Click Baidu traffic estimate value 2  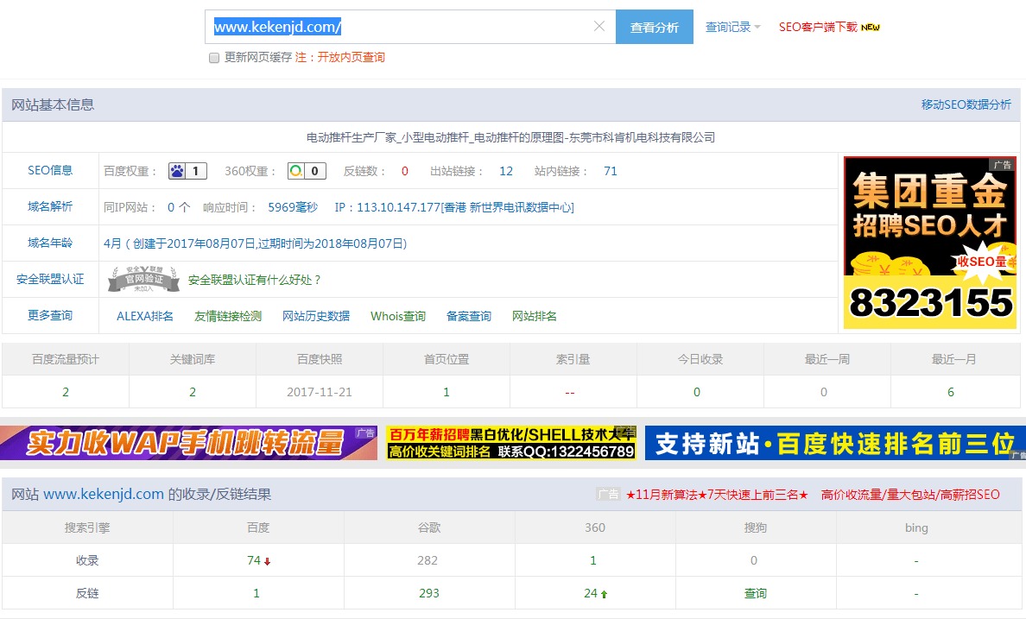coord(66,392)
